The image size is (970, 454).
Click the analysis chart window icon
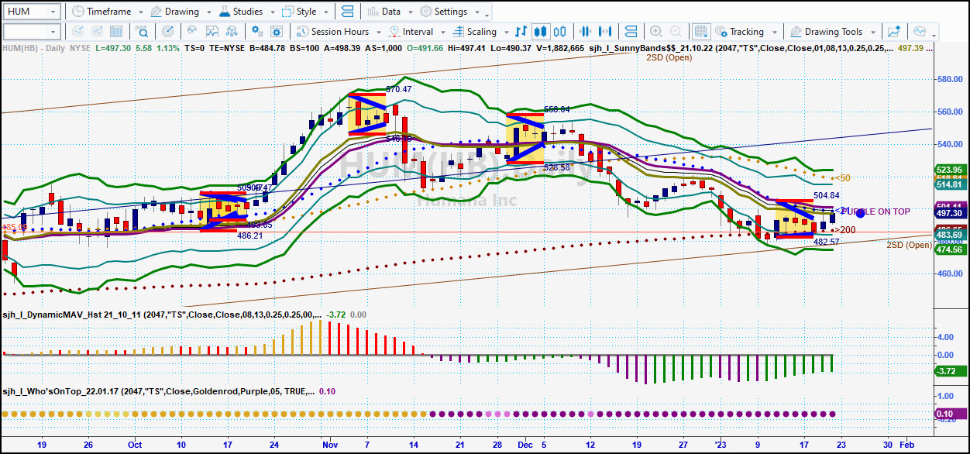tap(212, 32)
